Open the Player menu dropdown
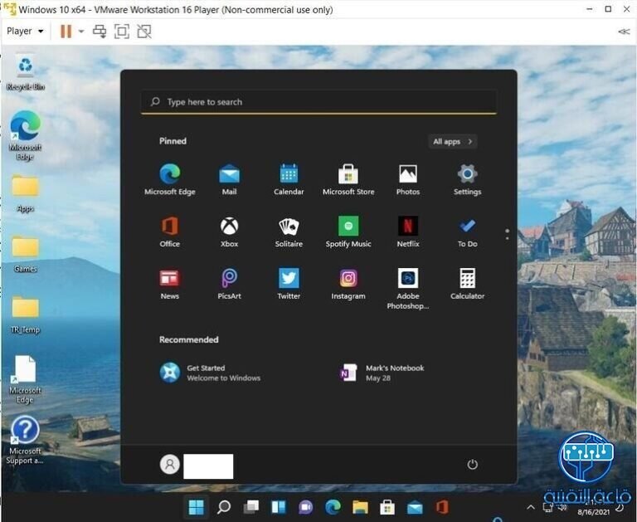 pyautogui.click(x=25, y=31)
